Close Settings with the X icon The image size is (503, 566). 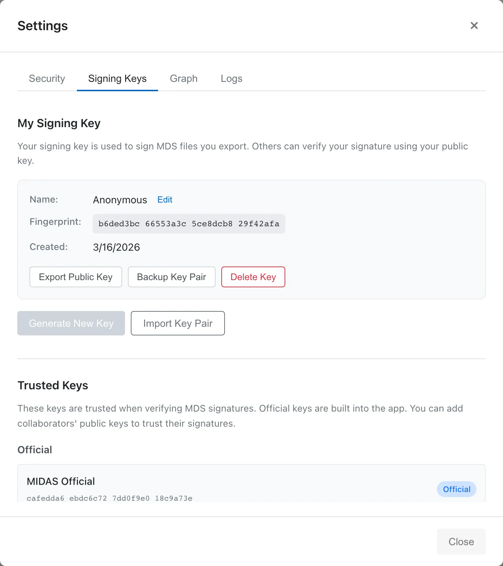tap(474, 25)
